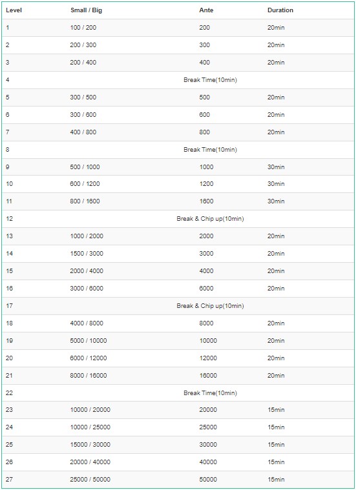
Task: Click the Duration column header
Action: pos(280,10)
